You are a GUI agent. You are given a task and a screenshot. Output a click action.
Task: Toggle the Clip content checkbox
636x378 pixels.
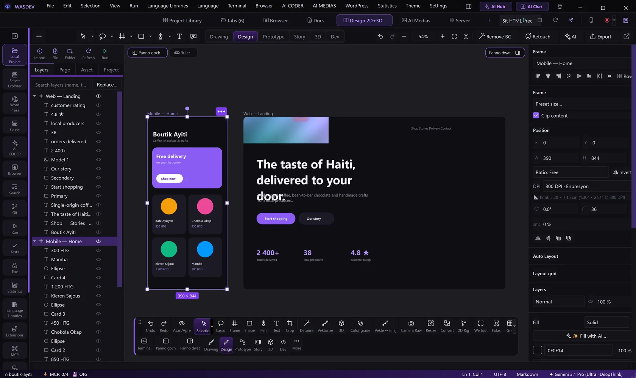pos(536,116)
